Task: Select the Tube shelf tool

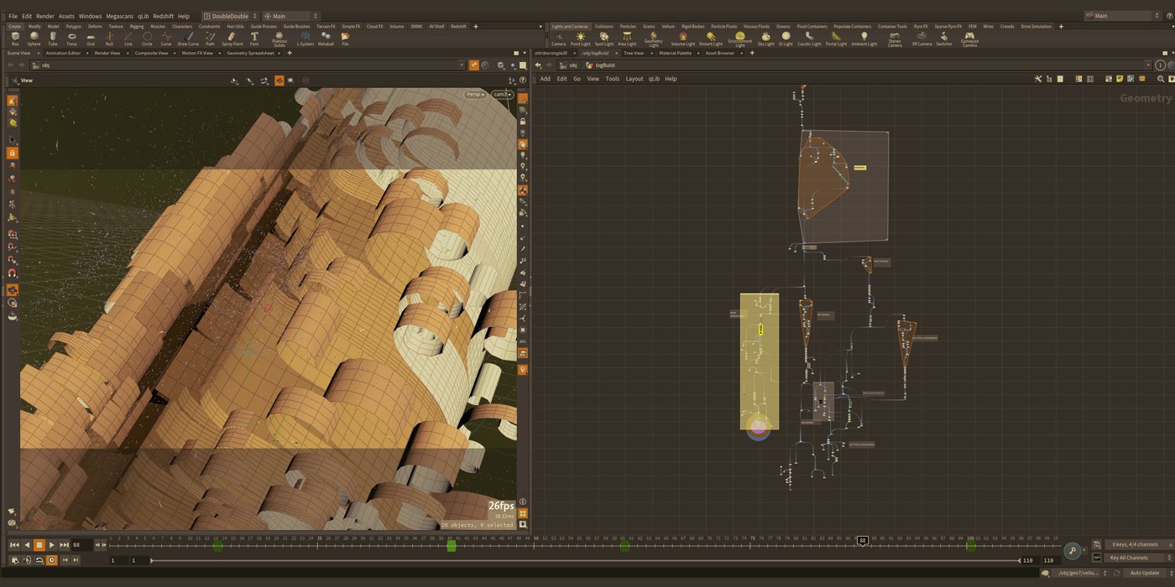Action: [52, 39]
